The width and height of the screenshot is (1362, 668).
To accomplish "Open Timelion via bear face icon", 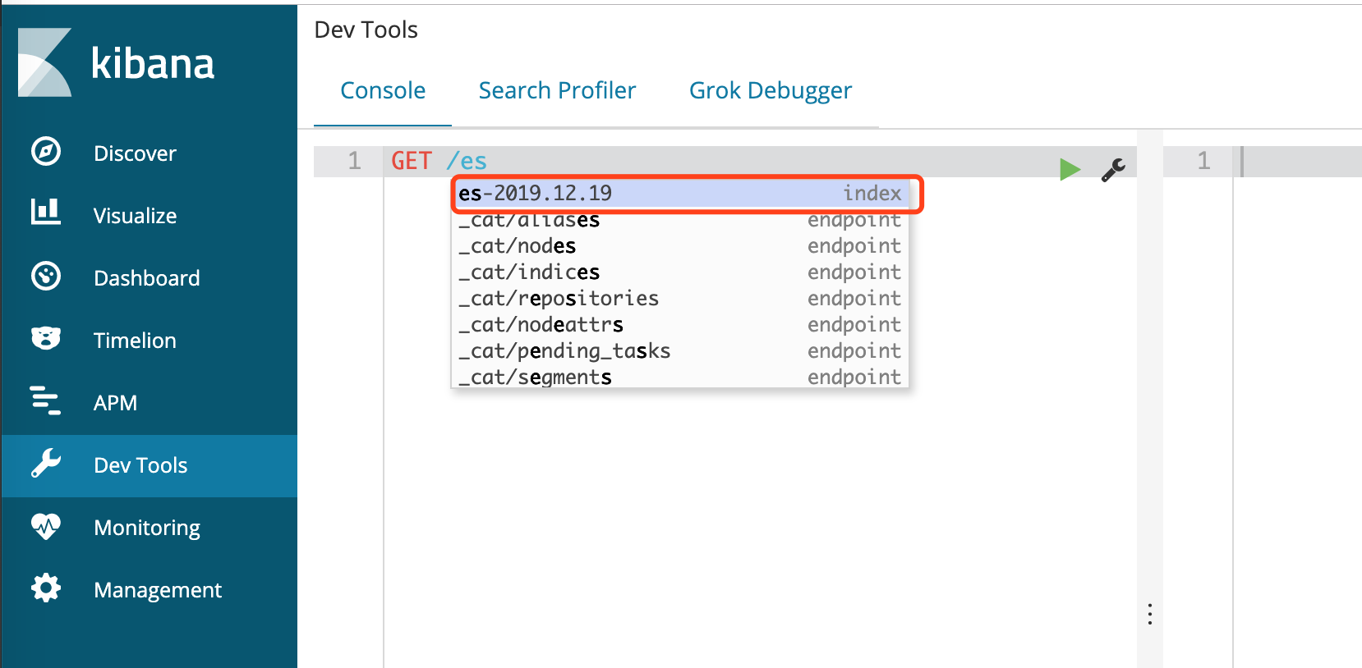I will tap(46, 338).
